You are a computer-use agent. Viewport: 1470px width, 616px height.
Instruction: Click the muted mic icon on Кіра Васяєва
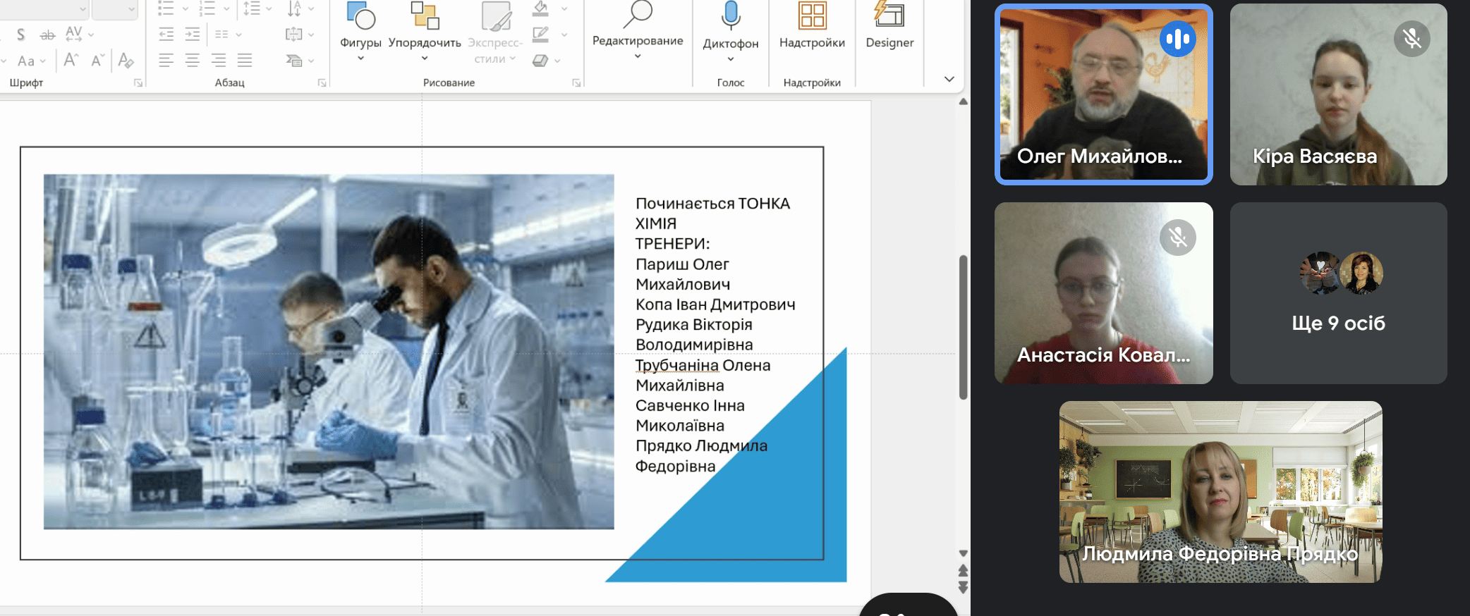pyautogui.click(x=1412, y=38)
